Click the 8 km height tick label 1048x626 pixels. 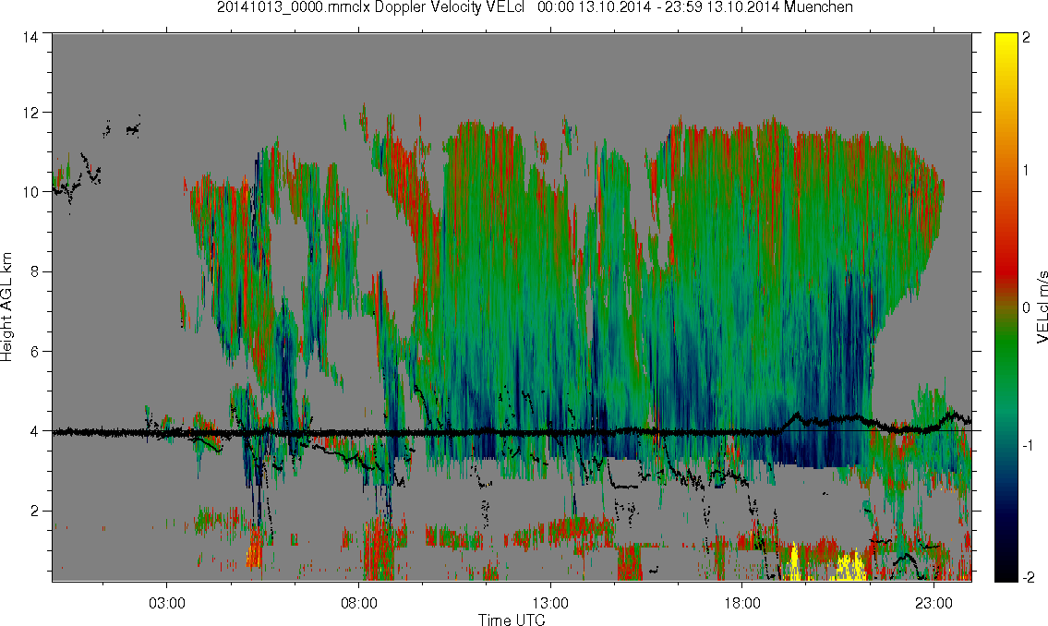point(34,271)
